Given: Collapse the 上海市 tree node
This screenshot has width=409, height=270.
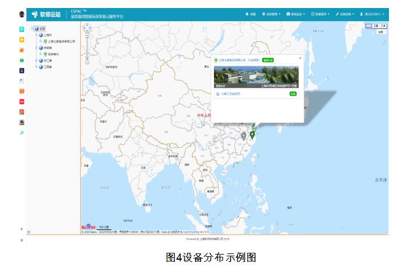Looking at the screenshot, I should (37, 35).
